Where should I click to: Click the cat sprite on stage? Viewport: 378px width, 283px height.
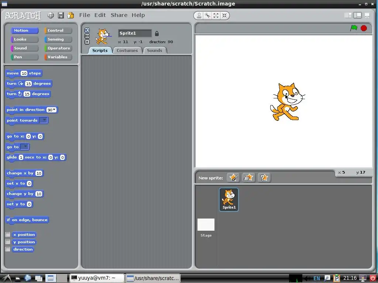[x=287, y=102]
